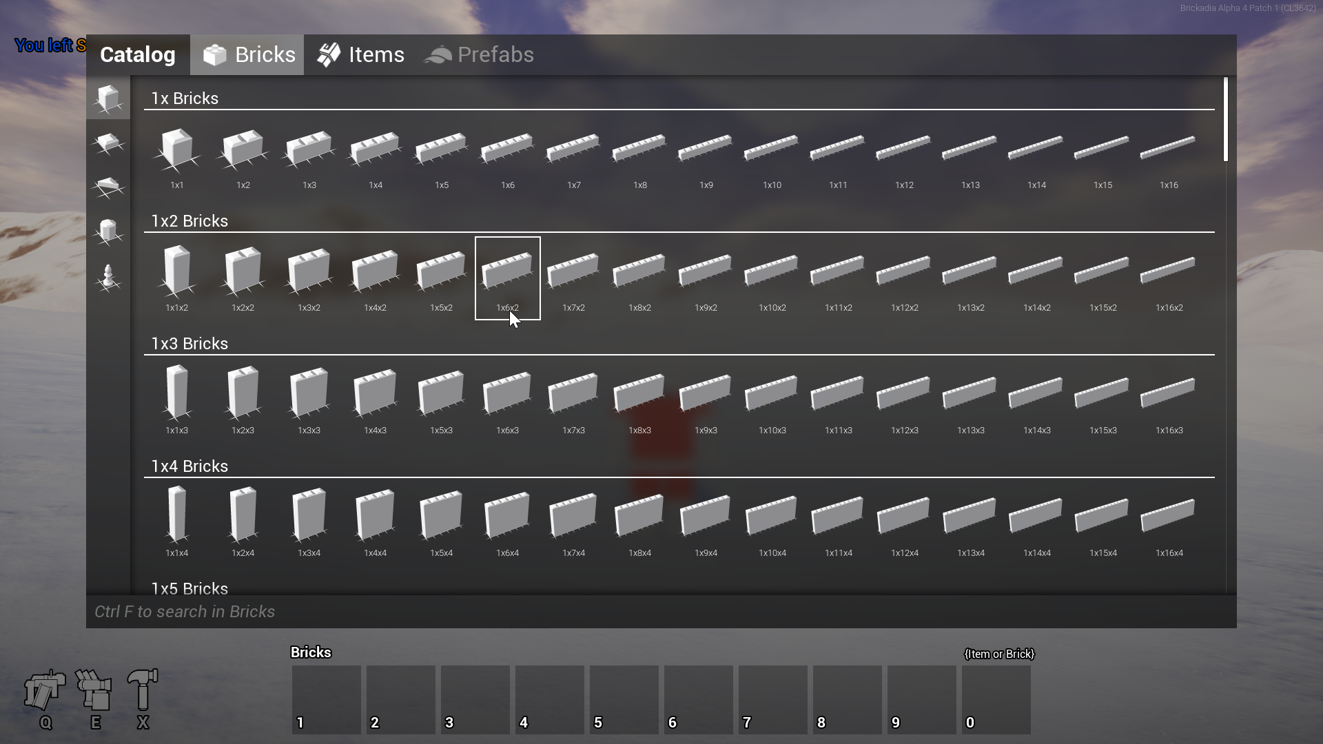The height and width of the screenshot is (744, 1323).
Task: Choose the 1x14 brick
Action: coord(1037,156)
